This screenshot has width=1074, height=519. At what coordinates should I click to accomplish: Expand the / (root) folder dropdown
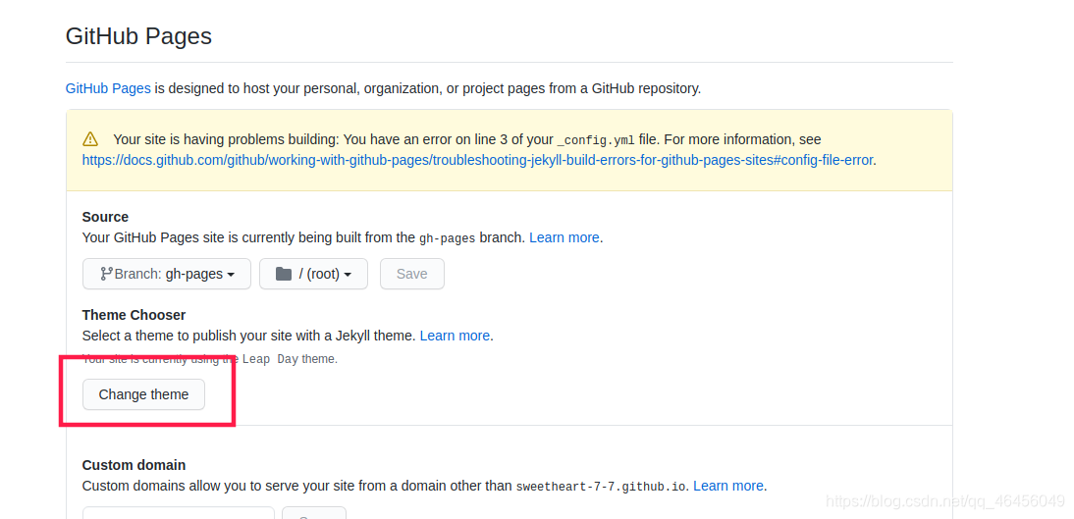coord(314,274)
